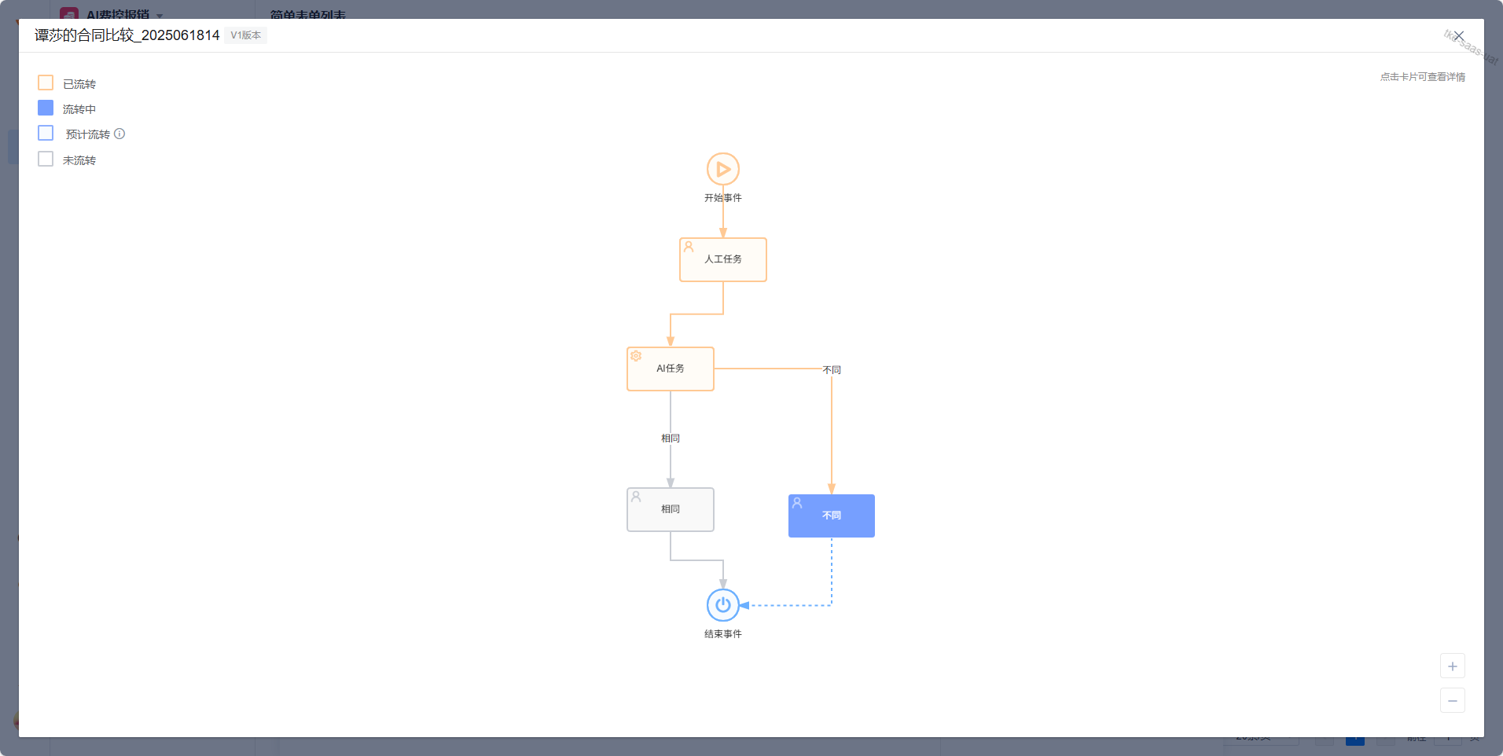The width and height of the screenshot is (1503, 756).
Task: Open the AI任务 node card details
Action: [670, 369]
